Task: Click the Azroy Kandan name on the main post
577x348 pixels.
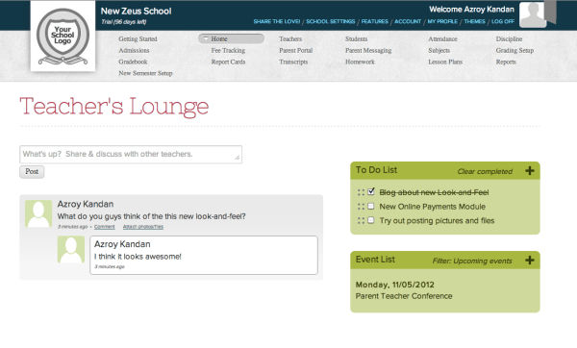Action: 86,204
